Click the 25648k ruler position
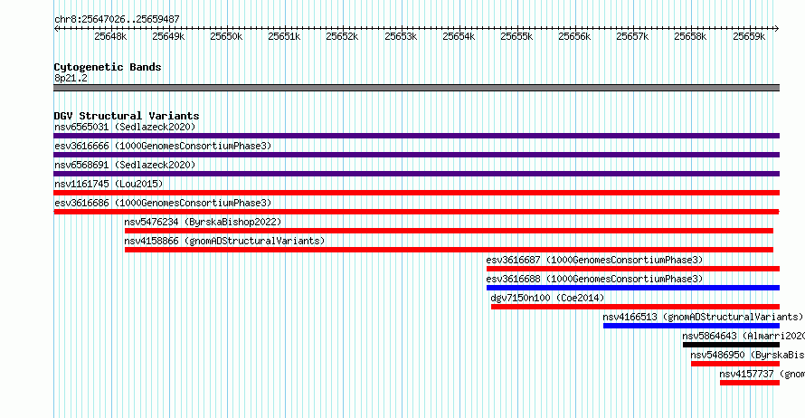The height and width of the screenshot is (418, 805). coord(110,36)
